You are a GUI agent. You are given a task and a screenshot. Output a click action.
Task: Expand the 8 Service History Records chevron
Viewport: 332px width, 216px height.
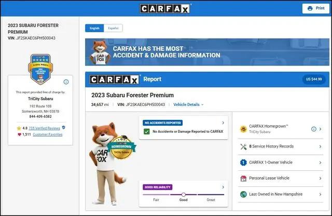point(321,146)
